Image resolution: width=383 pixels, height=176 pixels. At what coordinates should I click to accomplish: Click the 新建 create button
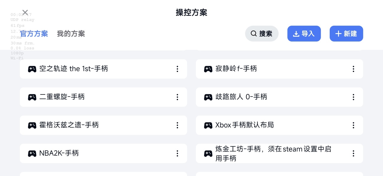[x=346, y=34]
